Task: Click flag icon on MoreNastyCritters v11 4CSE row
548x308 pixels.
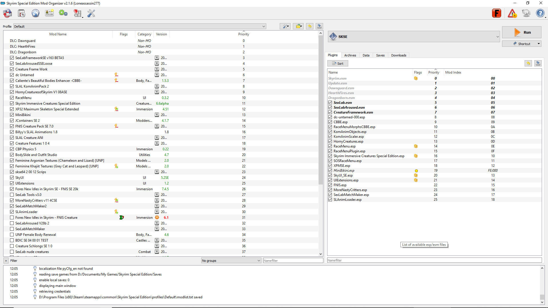Action: (116, 200)
